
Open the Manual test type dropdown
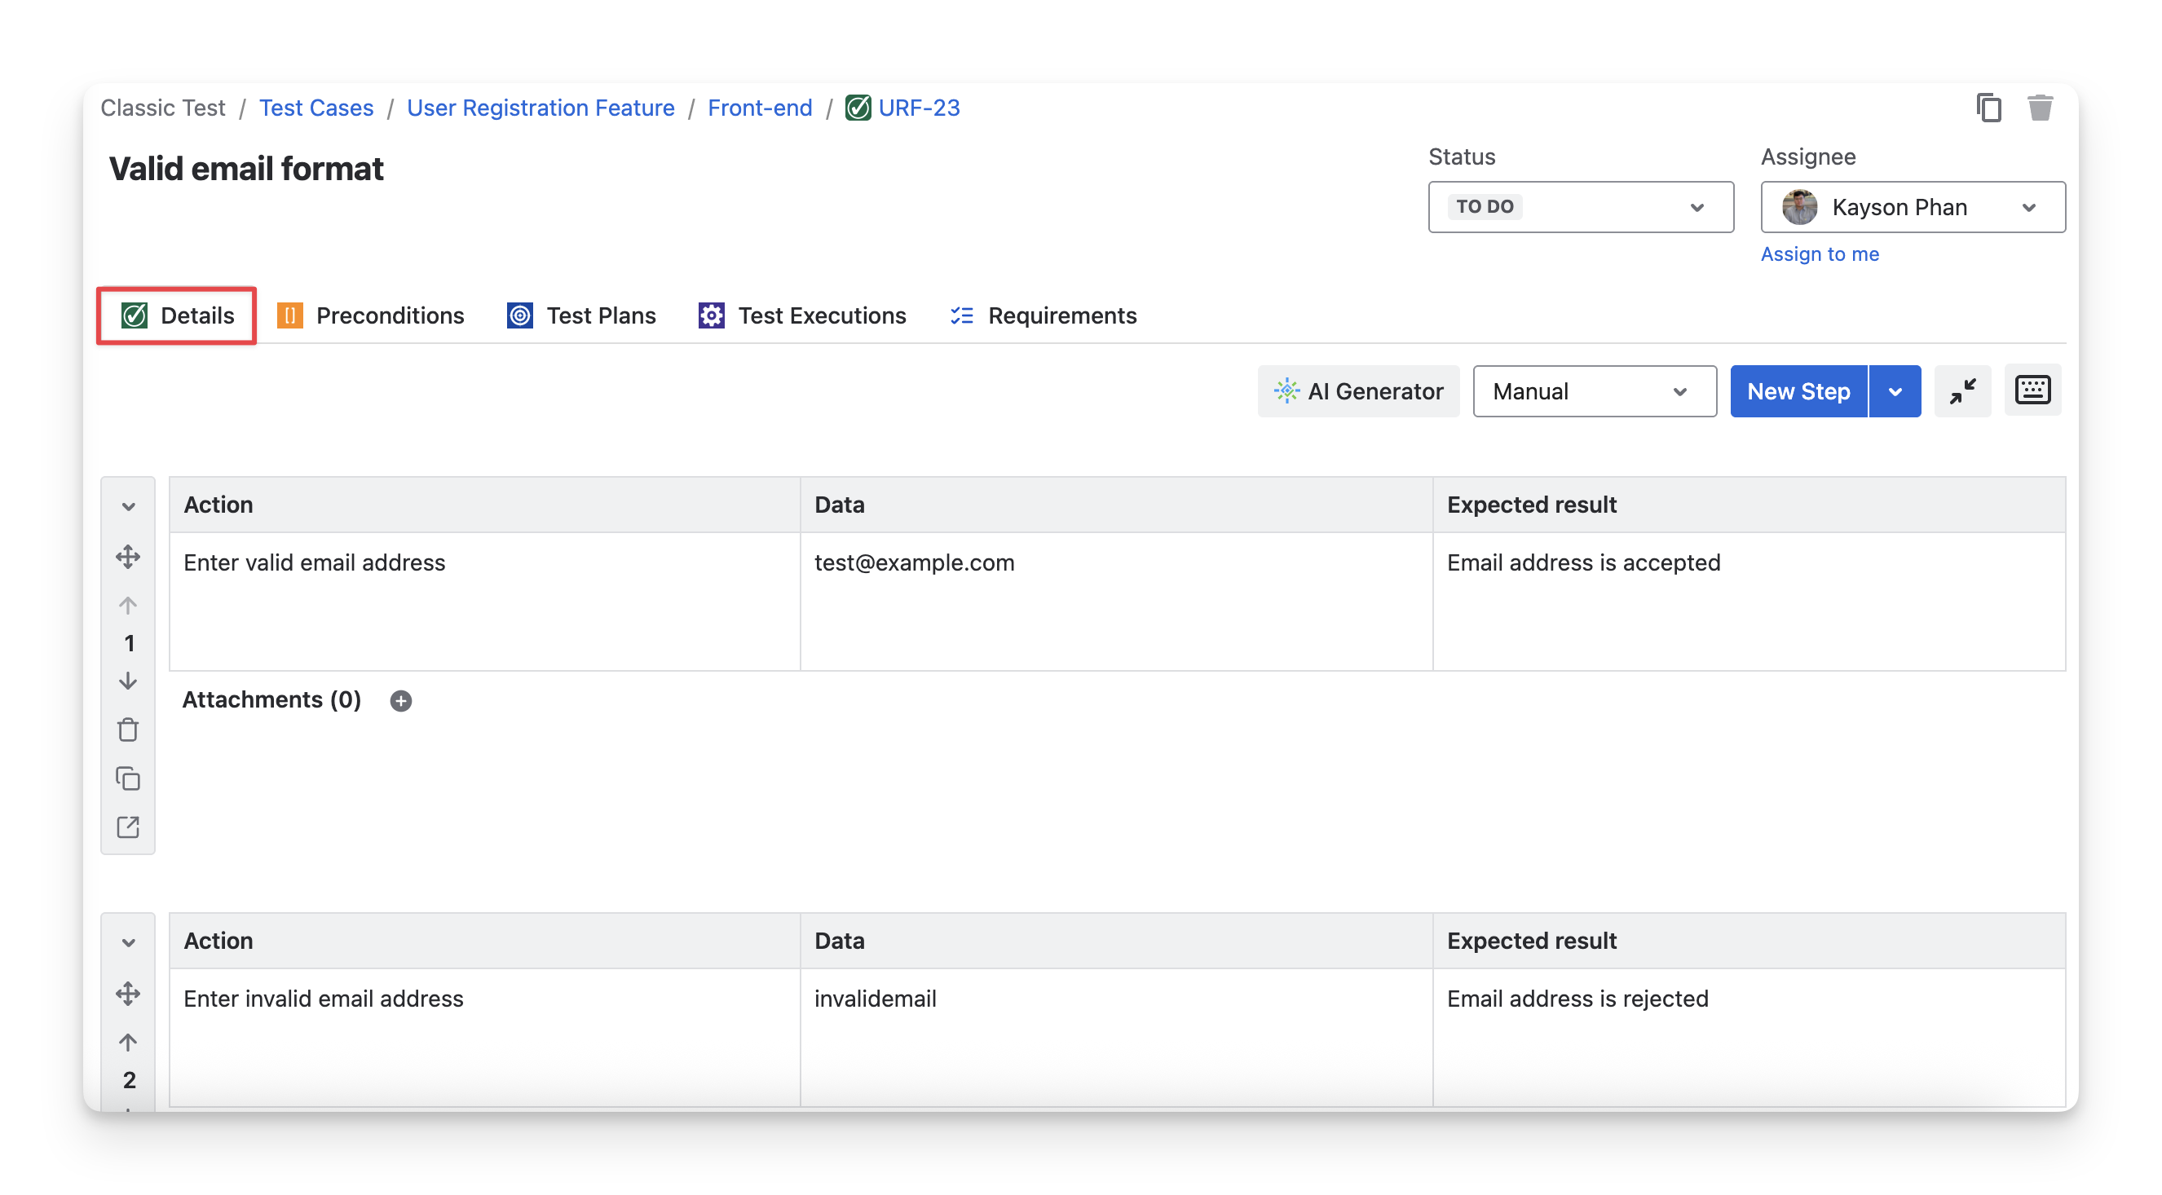1594,391
